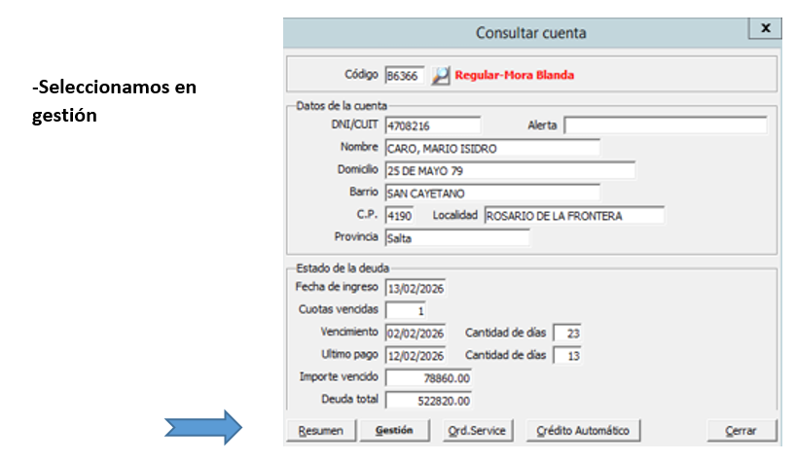
Task: Focus the empty Alerta field
Action: click(x=665, y=125)
